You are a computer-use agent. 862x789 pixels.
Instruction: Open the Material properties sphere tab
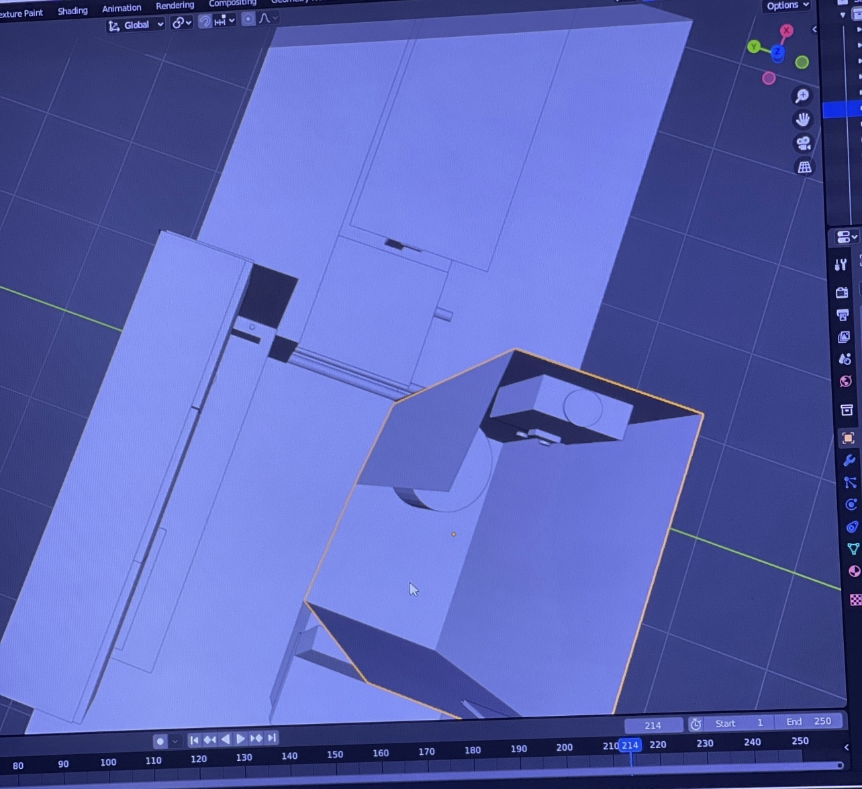tap(854, 571)
